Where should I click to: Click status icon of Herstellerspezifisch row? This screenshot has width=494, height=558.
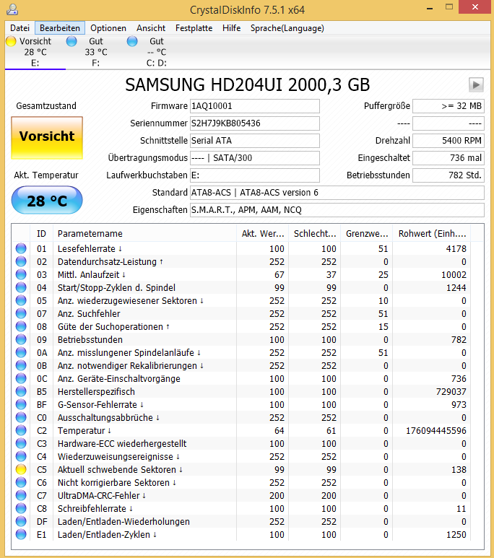pos(21,391)
